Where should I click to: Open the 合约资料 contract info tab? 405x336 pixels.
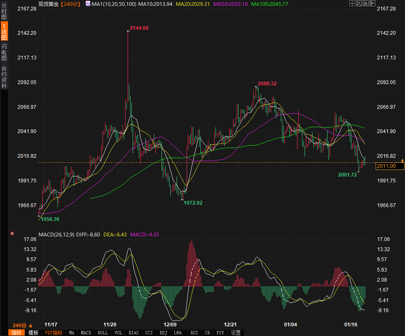pos(4,77)
